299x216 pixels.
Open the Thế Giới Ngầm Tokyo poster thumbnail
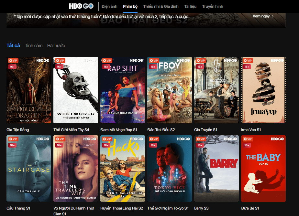(169, 169)
